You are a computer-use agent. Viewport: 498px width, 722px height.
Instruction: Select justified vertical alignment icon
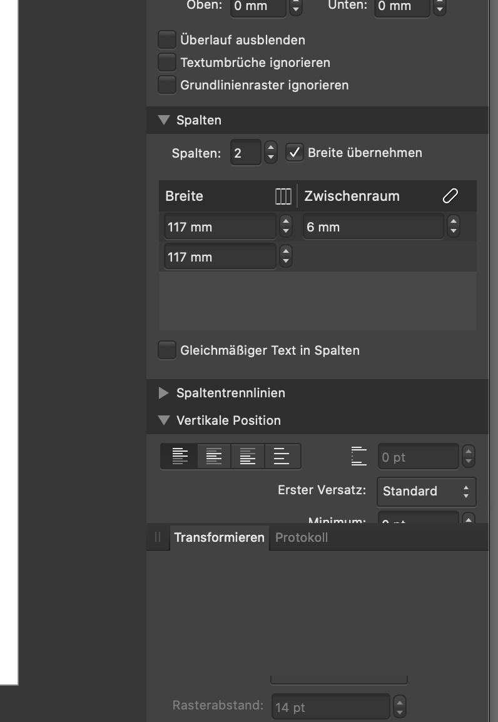click(x=282, y=456)
